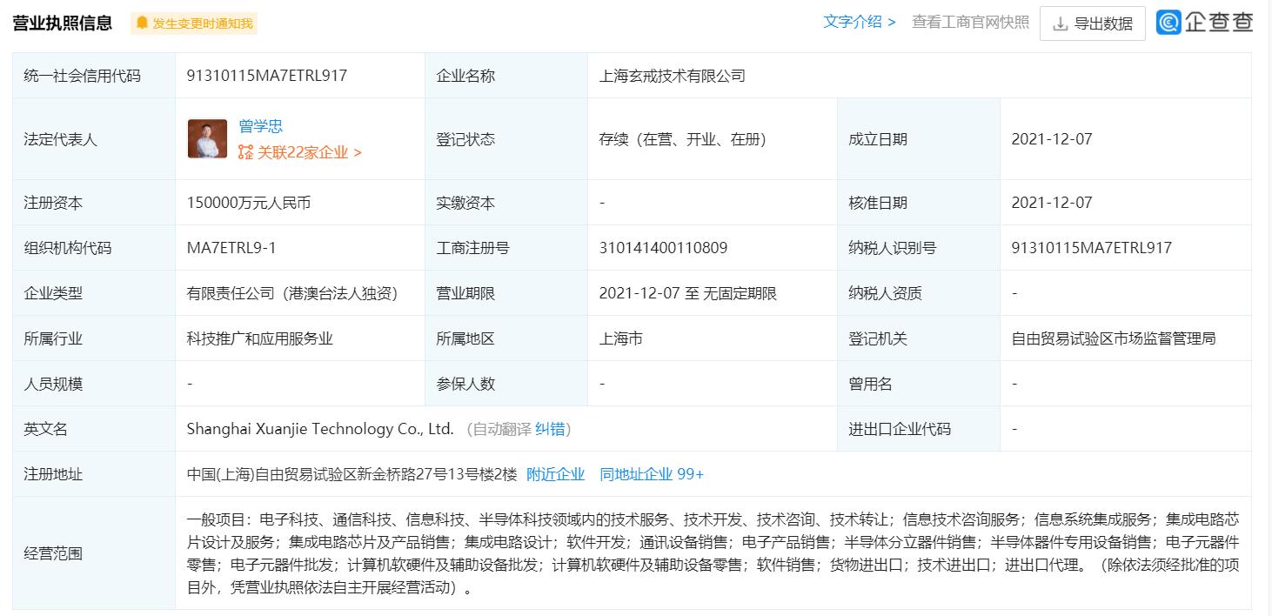Open the 文字介绍 link
This screenshot has width=1272, height=616.
[x=860, y=22]
